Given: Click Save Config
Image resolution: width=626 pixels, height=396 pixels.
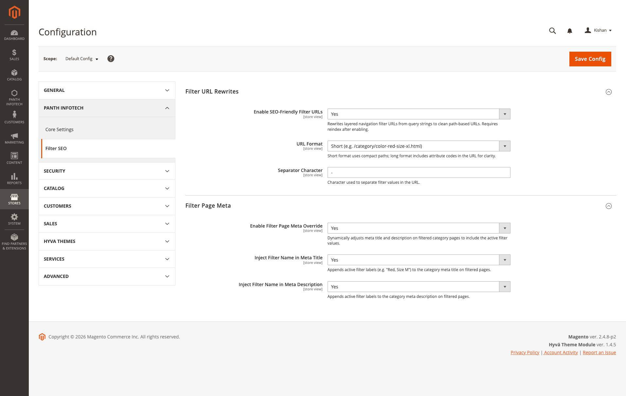Looking at the screenshot, I should click(x=590, y=59).
